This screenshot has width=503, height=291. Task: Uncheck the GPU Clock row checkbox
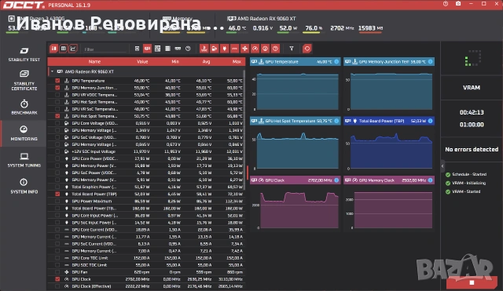click(57, 279)
